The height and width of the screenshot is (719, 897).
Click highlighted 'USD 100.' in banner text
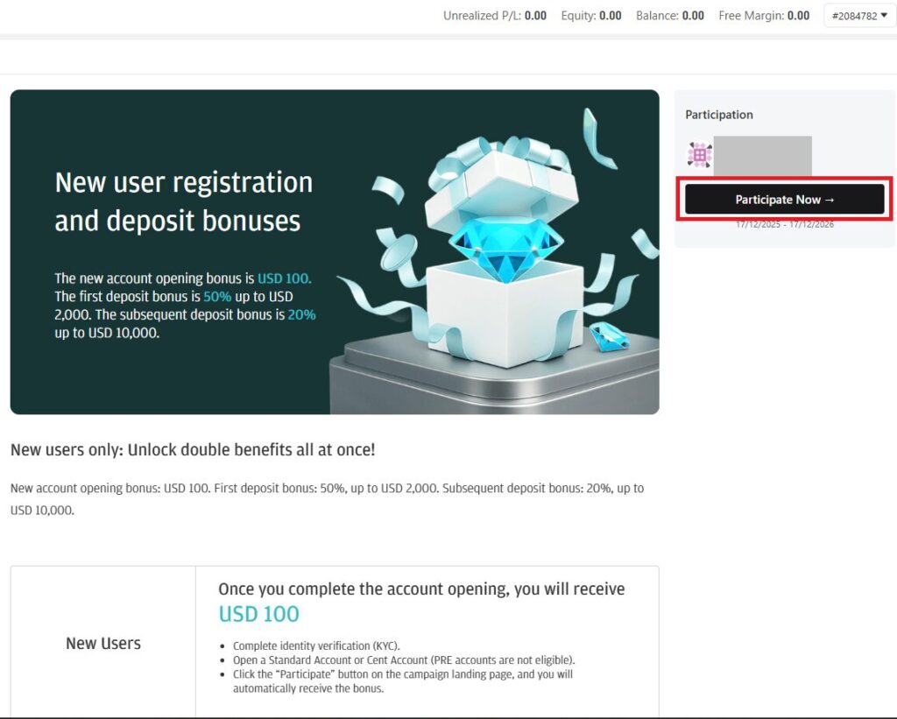point(285,278)
